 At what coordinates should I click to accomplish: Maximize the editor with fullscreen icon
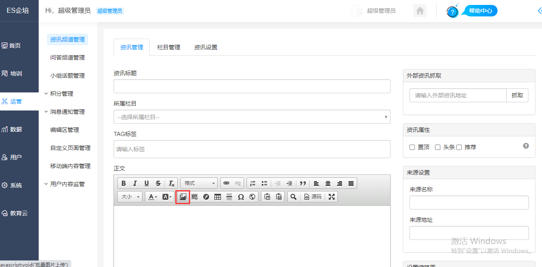(x=332, y=197)
